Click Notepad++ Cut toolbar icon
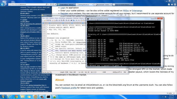The image size is (177, 99). pyautogui.click(x=59, y=20)
